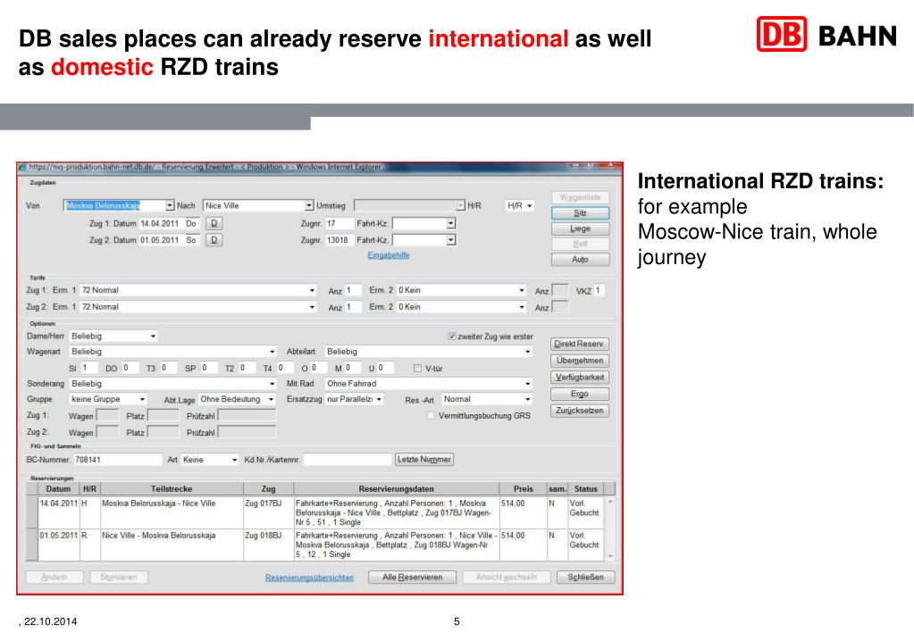Expand the H/R direction dropdown

tap(519, 205)
